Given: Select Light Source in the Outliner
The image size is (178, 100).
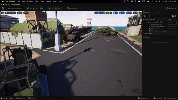Looking at the screenshot, I should [155, 29].
